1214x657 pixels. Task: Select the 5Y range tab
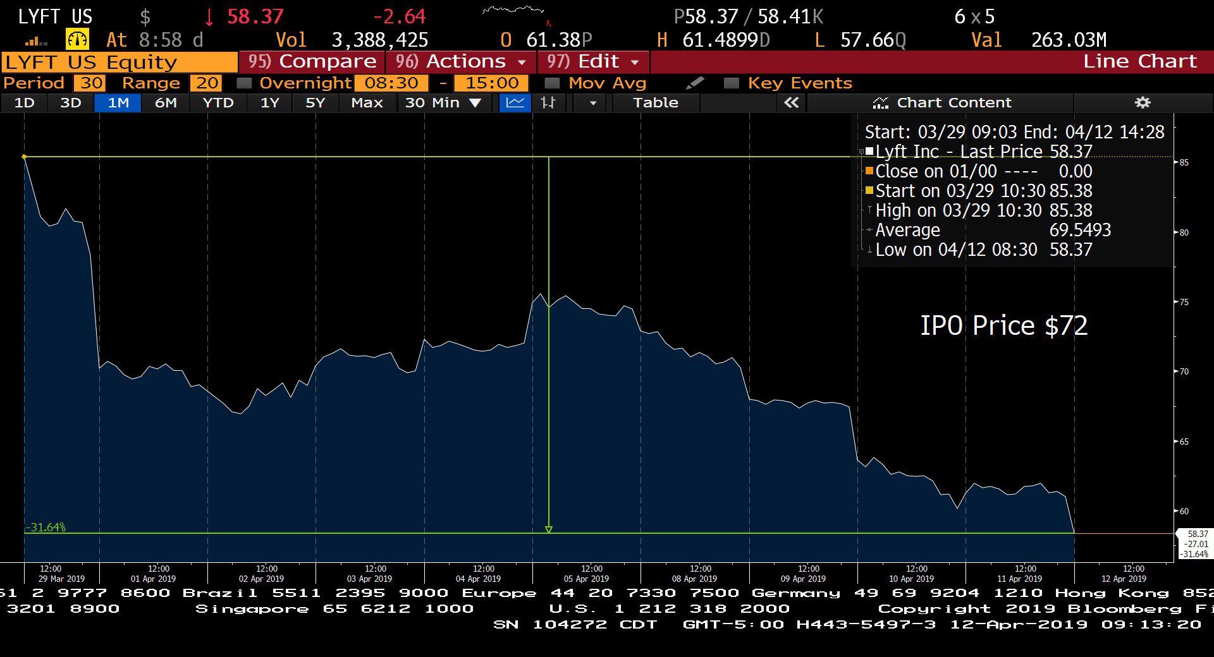[x=315, y=102]
